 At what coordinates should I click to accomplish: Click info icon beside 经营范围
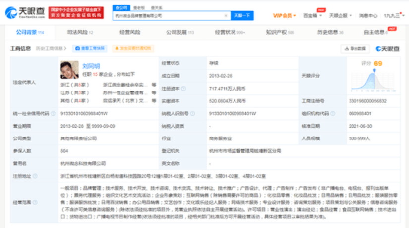35,202
